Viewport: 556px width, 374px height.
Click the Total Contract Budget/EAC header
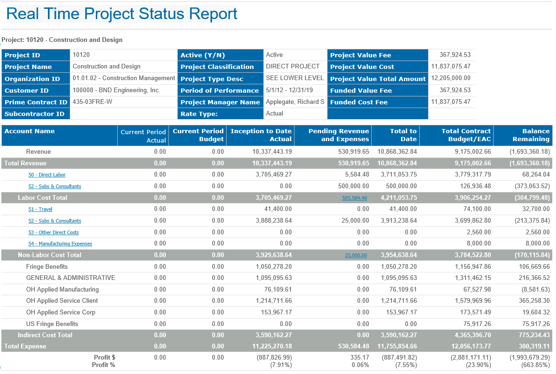click(466, 135)
